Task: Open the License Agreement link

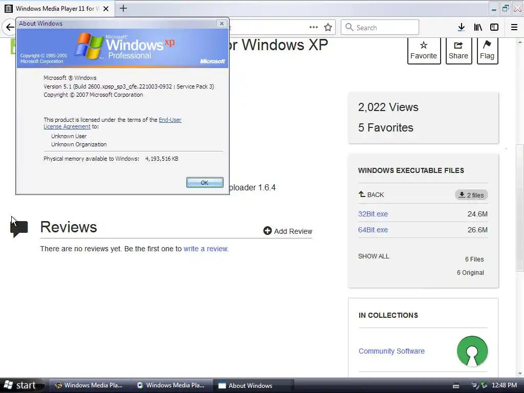Action: [x=67, y=126]
